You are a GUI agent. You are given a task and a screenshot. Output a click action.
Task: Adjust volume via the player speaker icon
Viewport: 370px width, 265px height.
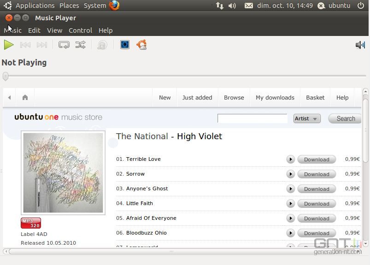[x=360, y=45]
